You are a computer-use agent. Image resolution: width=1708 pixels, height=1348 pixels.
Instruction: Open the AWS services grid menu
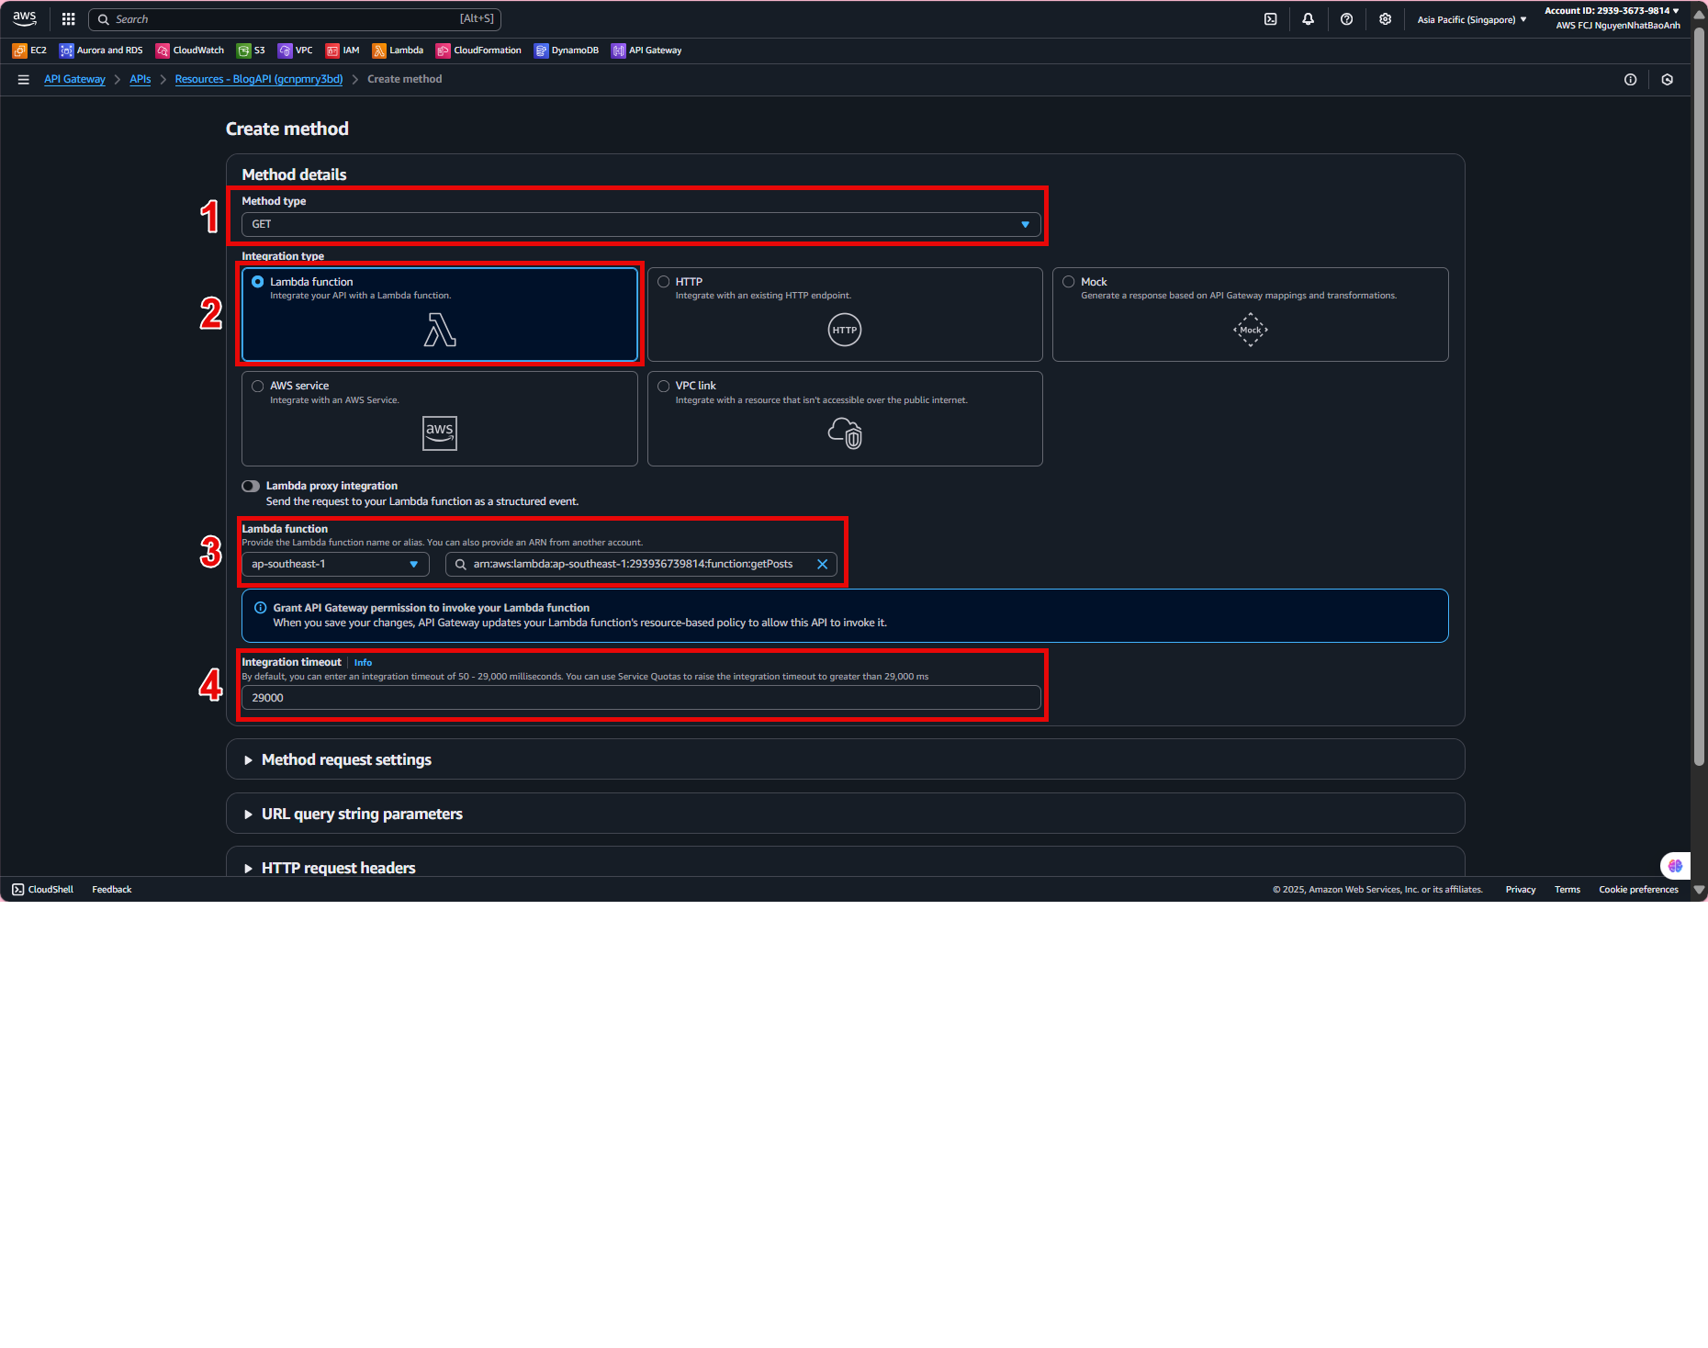68,19
